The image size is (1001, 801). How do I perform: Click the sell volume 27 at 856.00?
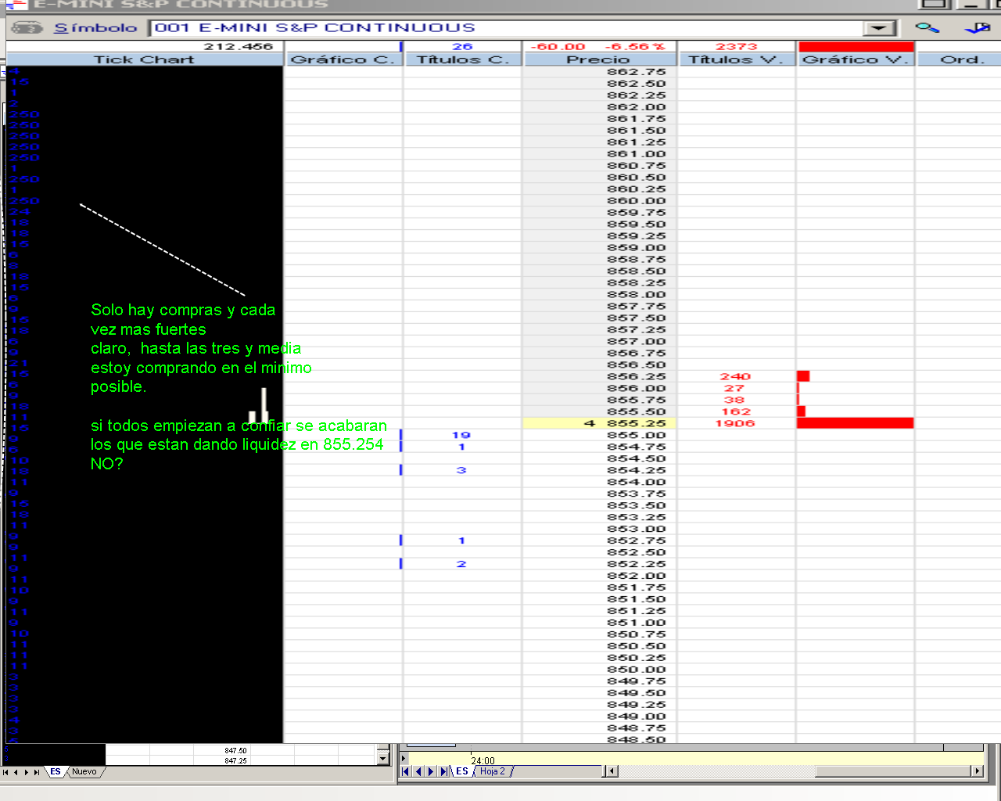[x=734, y=388]
